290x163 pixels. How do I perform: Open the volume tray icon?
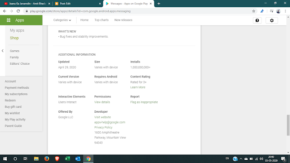point(261,159)
